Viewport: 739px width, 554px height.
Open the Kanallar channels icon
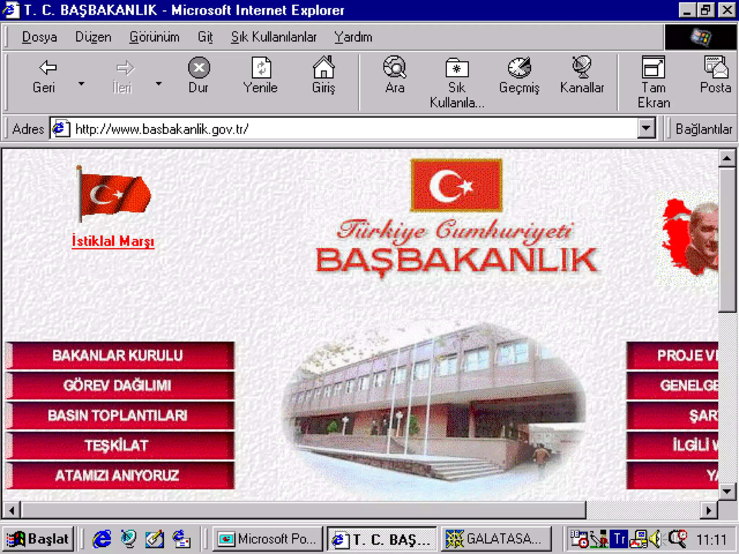(x=582, y=68)
